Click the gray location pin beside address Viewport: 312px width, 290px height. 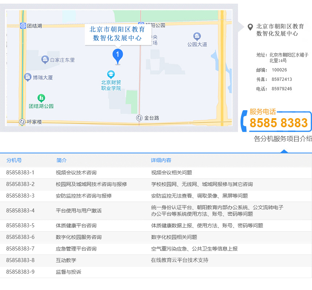pyautogui.click(x=250, y=27)
